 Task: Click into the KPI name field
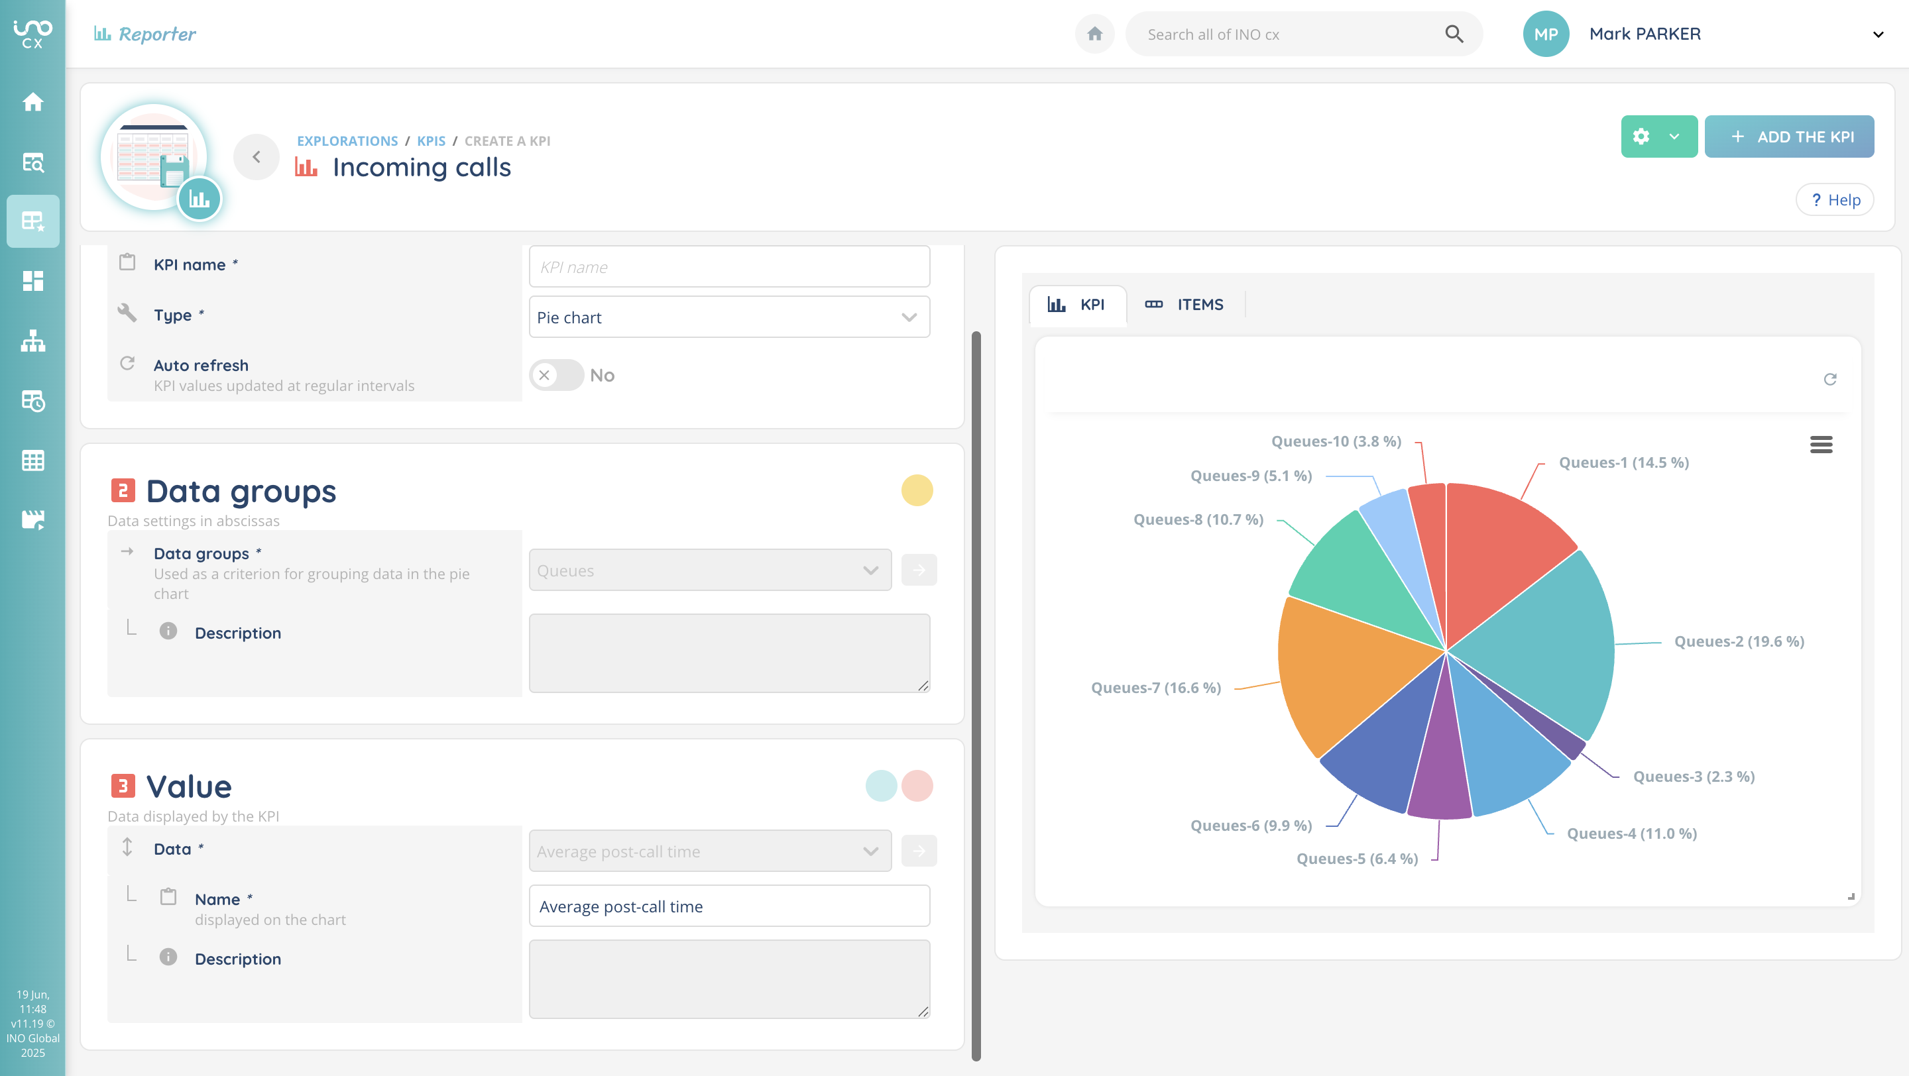(x=728, y=266)
